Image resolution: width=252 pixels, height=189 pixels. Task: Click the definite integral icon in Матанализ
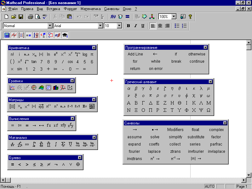coord(34,144)
